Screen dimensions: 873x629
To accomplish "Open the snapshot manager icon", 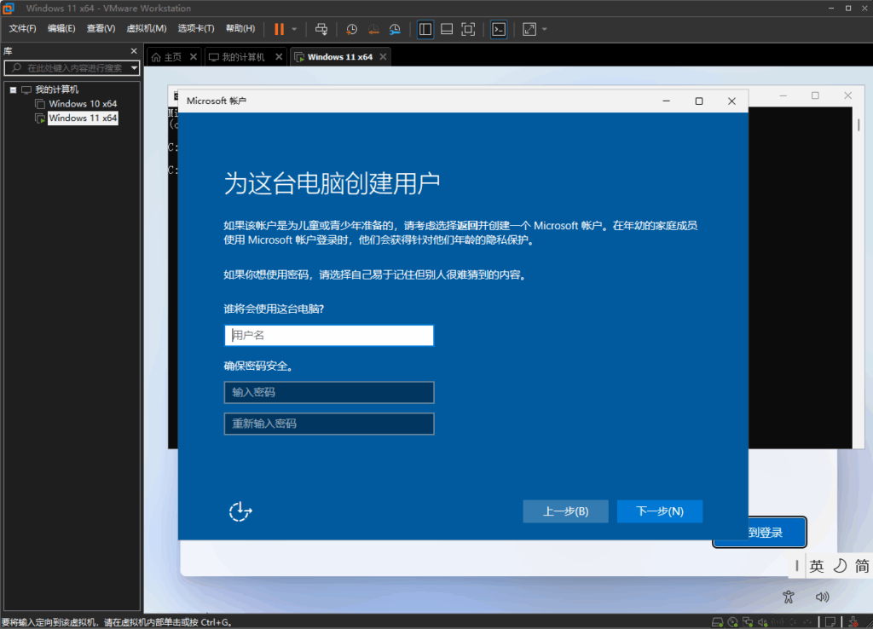I will point(395,29).
